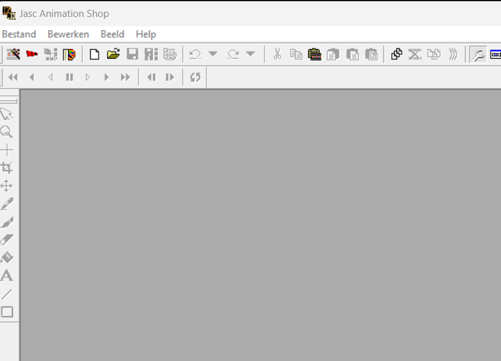Click the step backward bar-arrow button
The height and width of the screenshot is (361, 501).
coord(151,77)
